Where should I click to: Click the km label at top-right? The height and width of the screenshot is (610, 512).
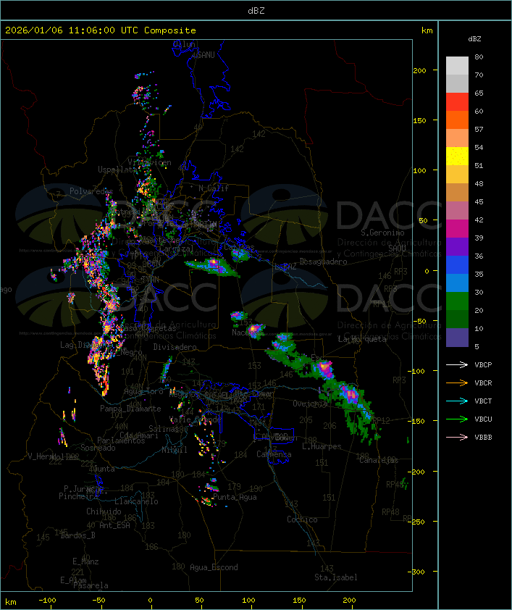427,30
